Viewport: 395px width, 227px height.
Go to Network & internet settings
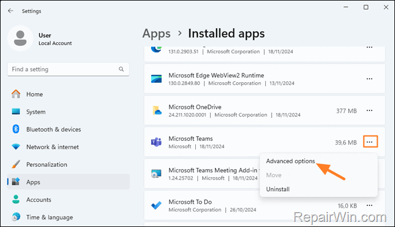68,147
